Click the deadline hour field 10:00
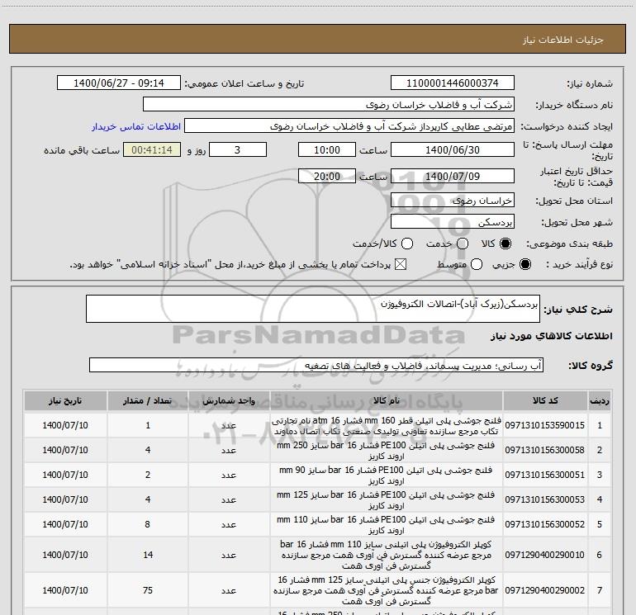The height and width of the screenshot is (615, 636). (x=327, y=149)
